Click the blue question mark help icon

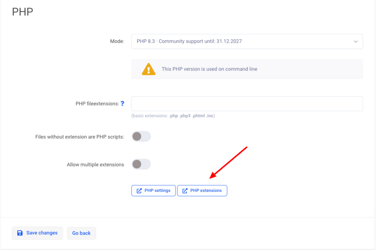(x=122, y=104)
